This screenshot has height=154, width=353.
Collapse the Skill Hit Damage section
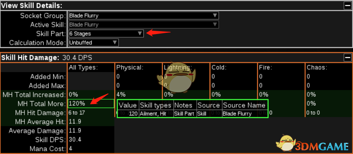(347, 58)
